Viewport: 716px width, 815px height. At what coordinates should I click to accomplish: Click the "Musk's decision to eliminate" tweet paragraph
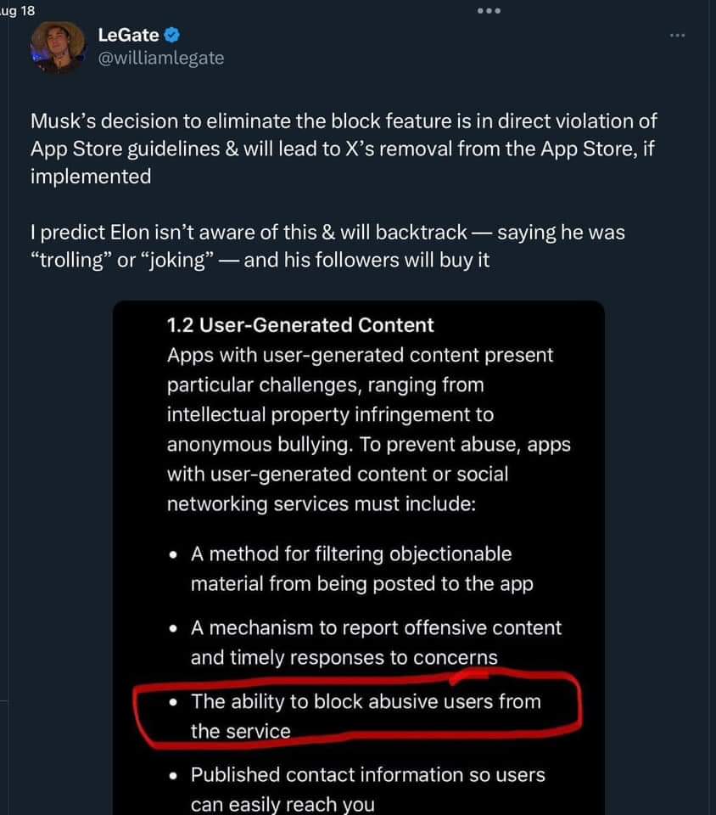[344, 149]
